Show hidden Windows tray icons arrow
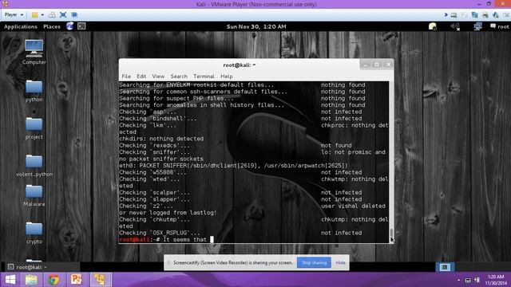 [458, 280]
